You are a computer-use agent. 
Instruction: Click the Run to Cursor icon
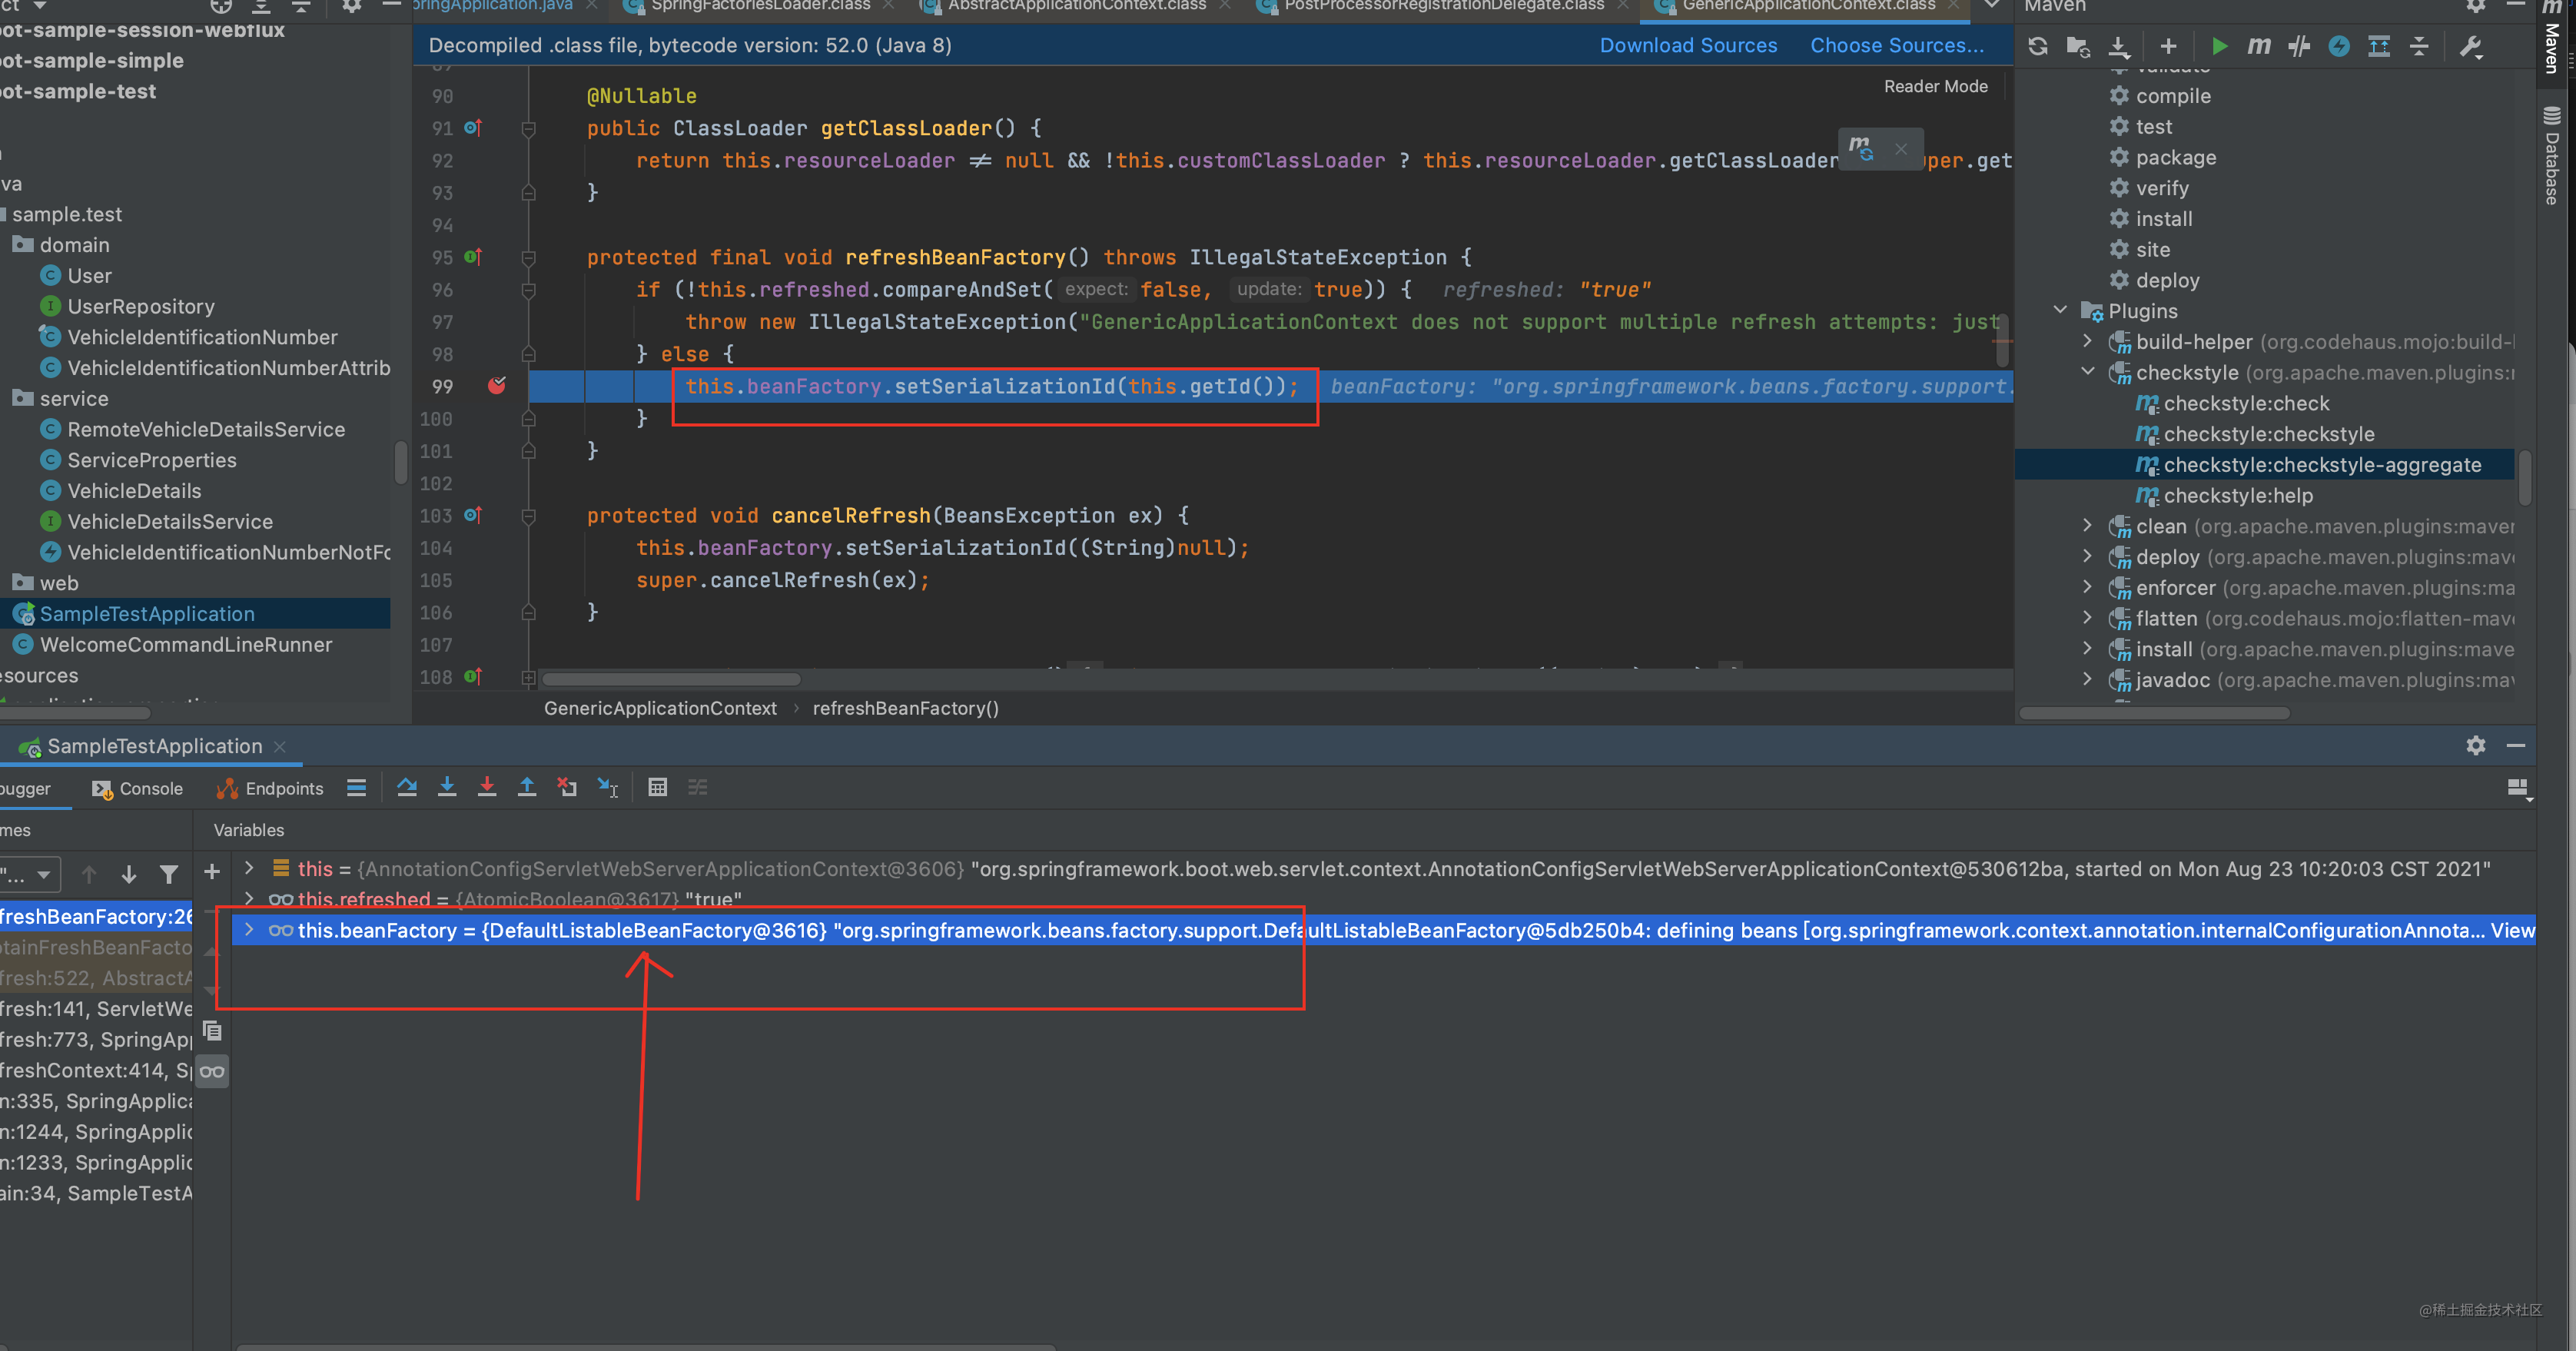tap(607, 788)
